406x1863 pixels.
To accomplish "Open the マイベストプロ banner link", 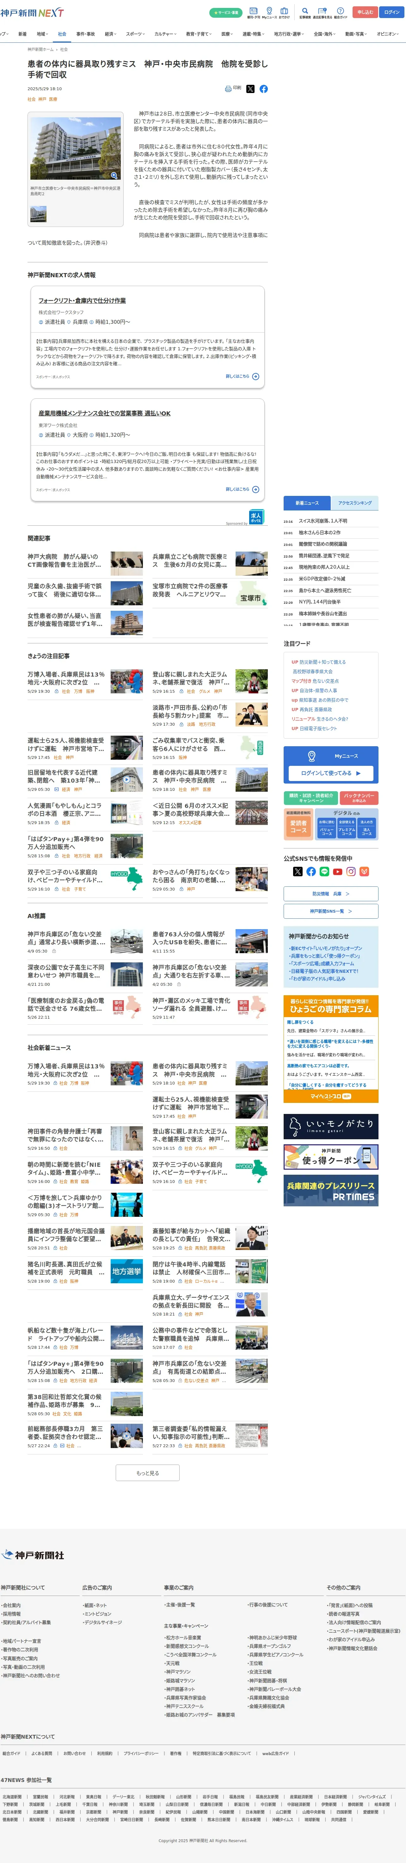I will click(x=331, y=1097).
